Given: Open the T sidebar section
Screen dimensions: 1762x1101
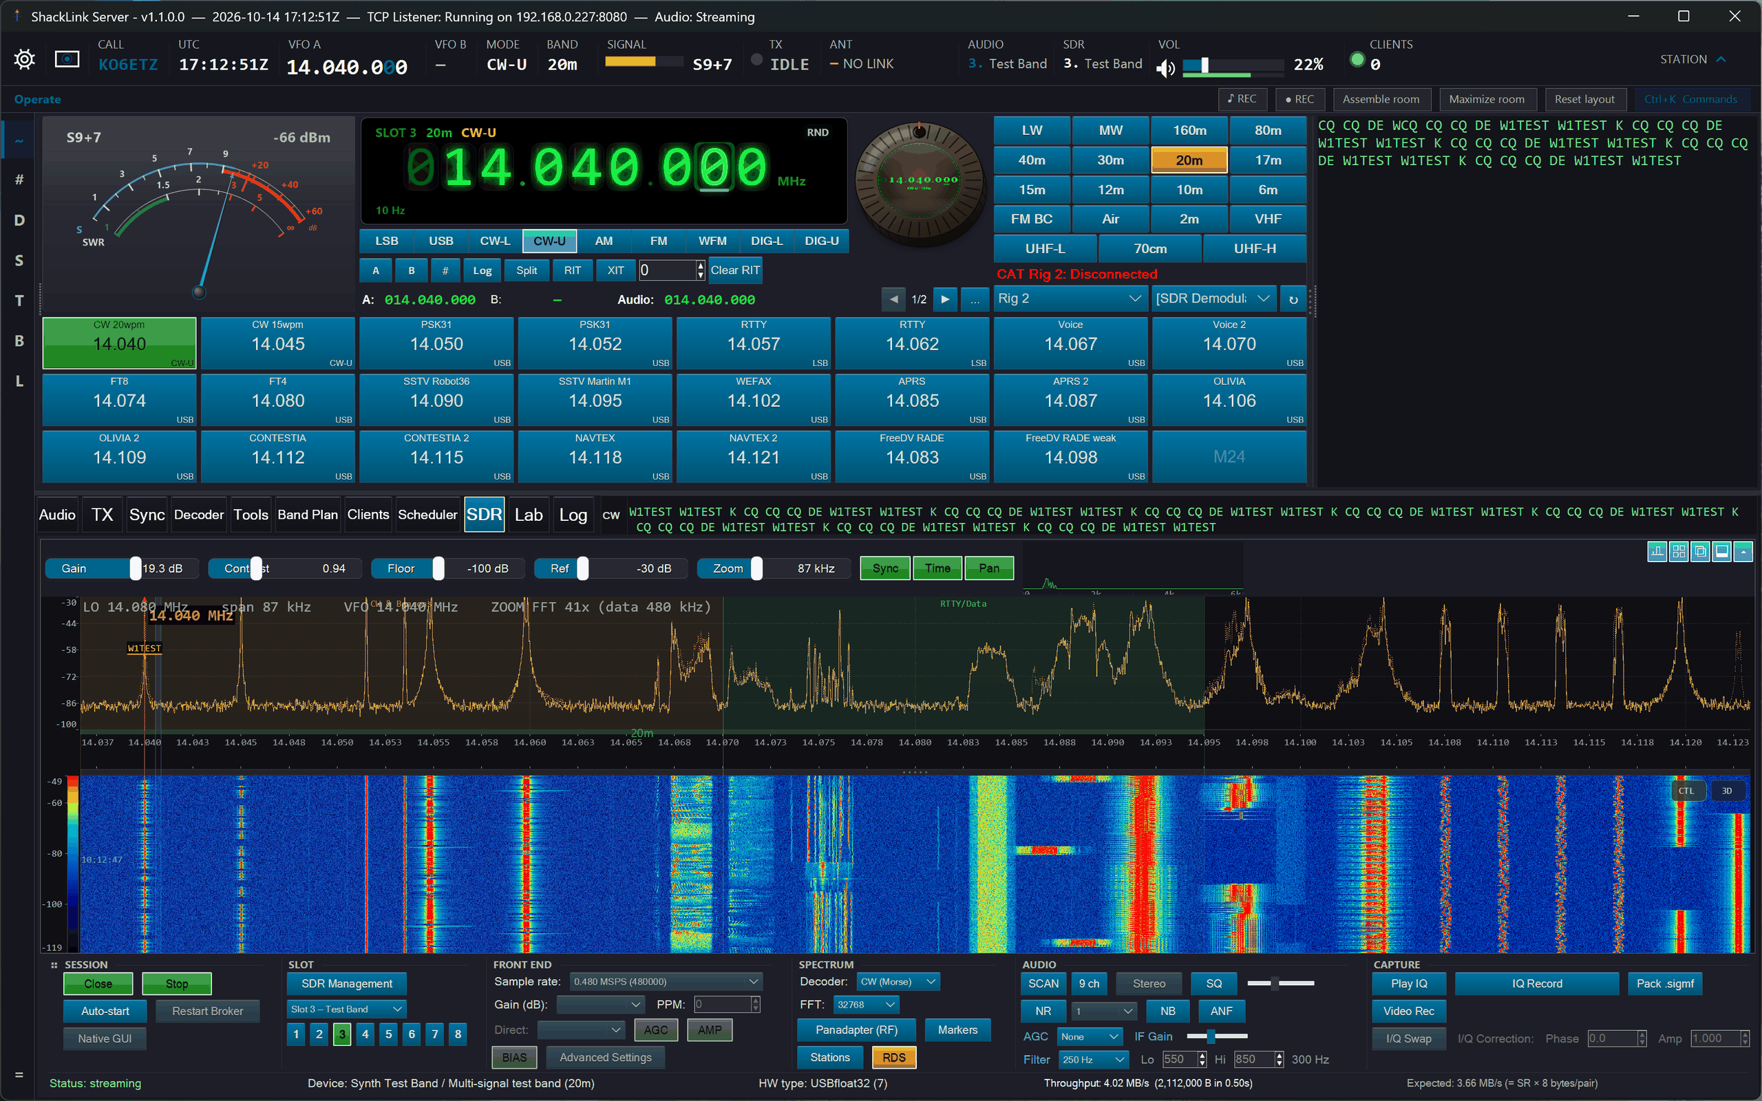Looking at the screenshot, I should tap(19, 301).
